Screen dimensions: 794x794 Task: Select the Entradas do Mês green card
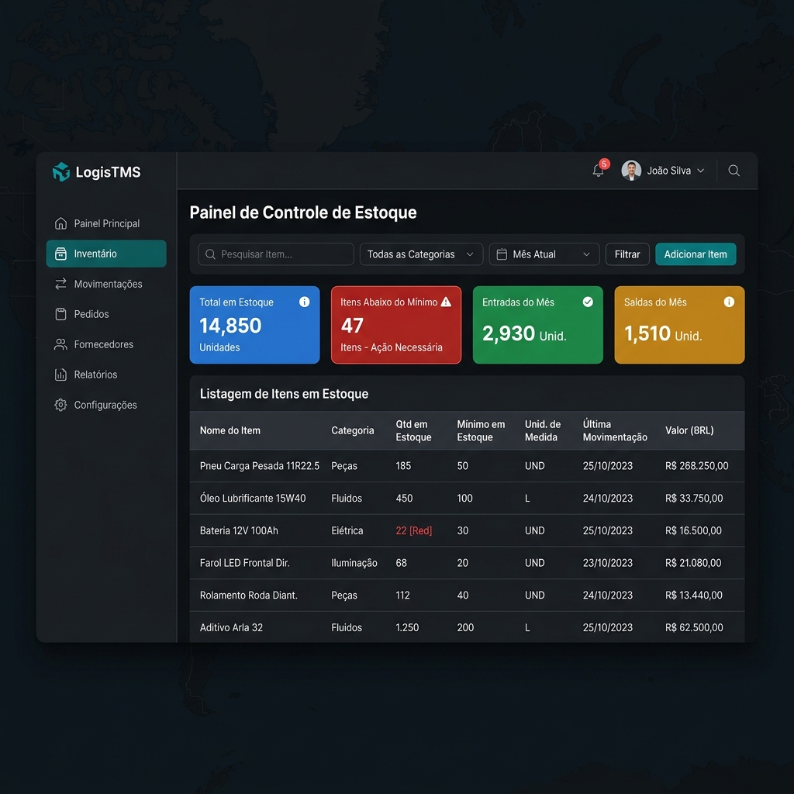tap(538, 325)
